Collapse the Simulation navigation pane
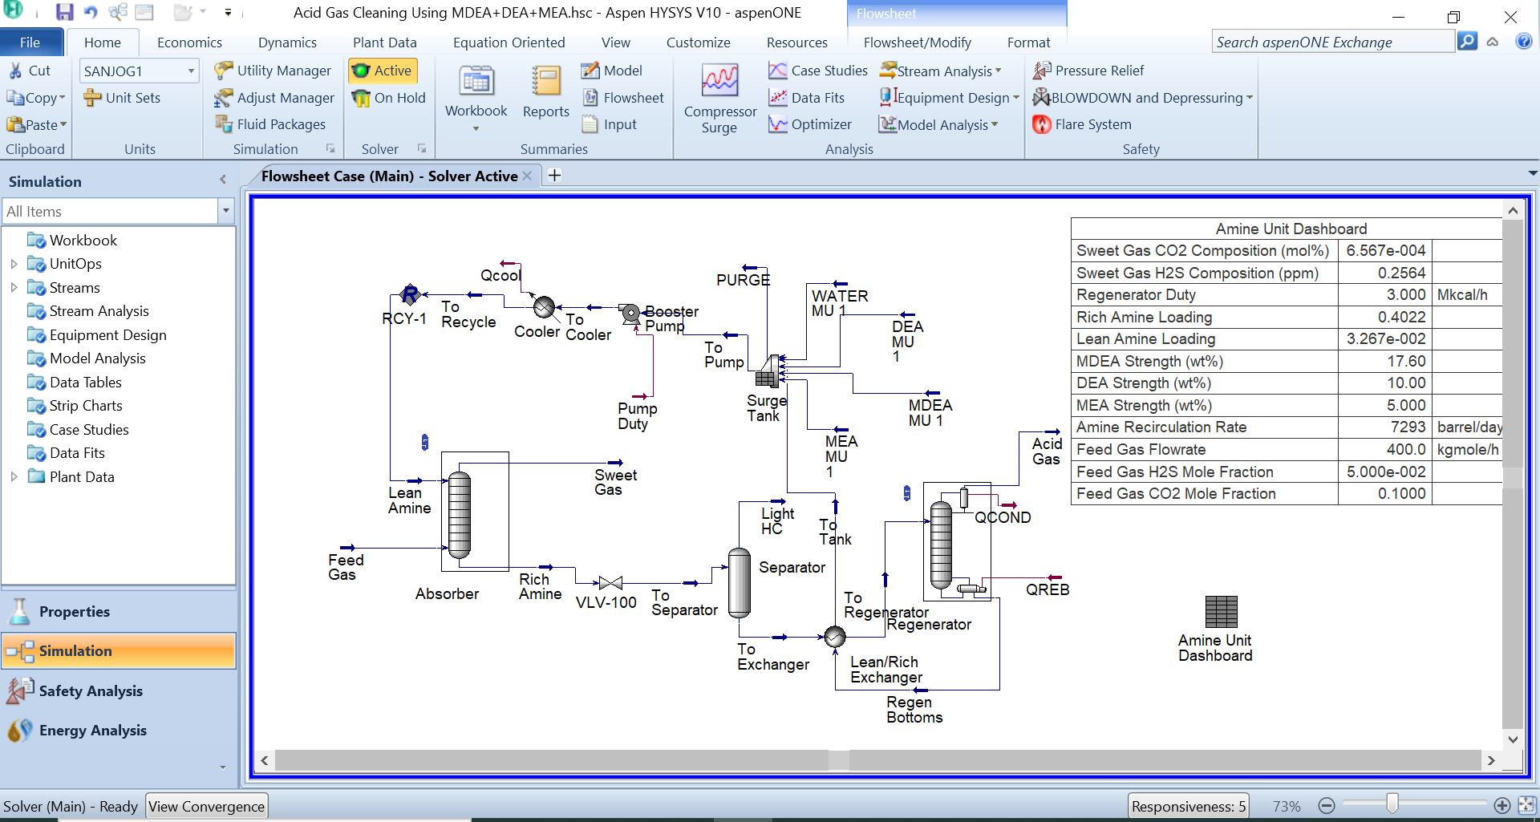 point(223,180)
